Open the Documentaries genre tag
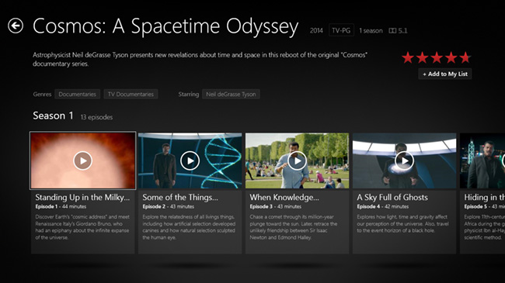The height and width of the screenshot is (283, 505). [x=77, y=95]
